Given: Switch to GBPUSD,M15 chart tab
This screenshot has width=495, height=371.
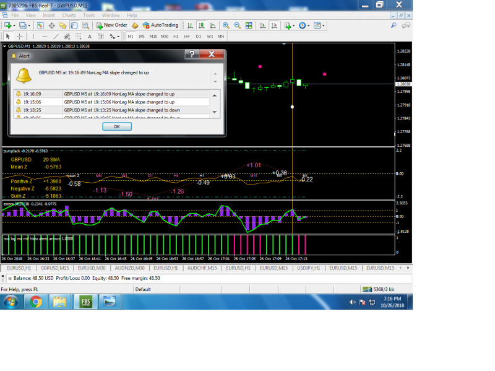Looking at the screenshot, I should (x=54, y=268).
